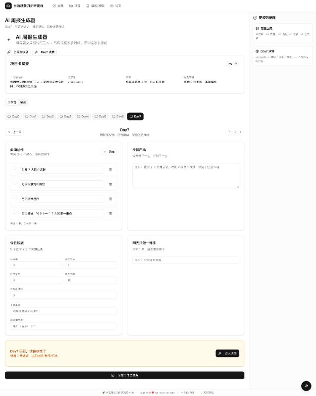Go back with the left arrow icon
This screenshot has height=396, width=316.
click(9, 40)
